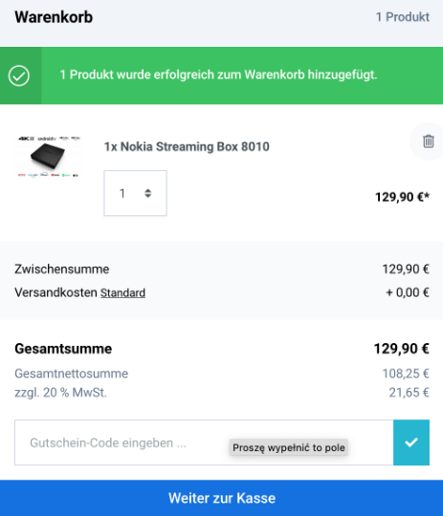Proceed with Weiter zur Kasse button
The image size is (443, 516).
coord(222,498)
